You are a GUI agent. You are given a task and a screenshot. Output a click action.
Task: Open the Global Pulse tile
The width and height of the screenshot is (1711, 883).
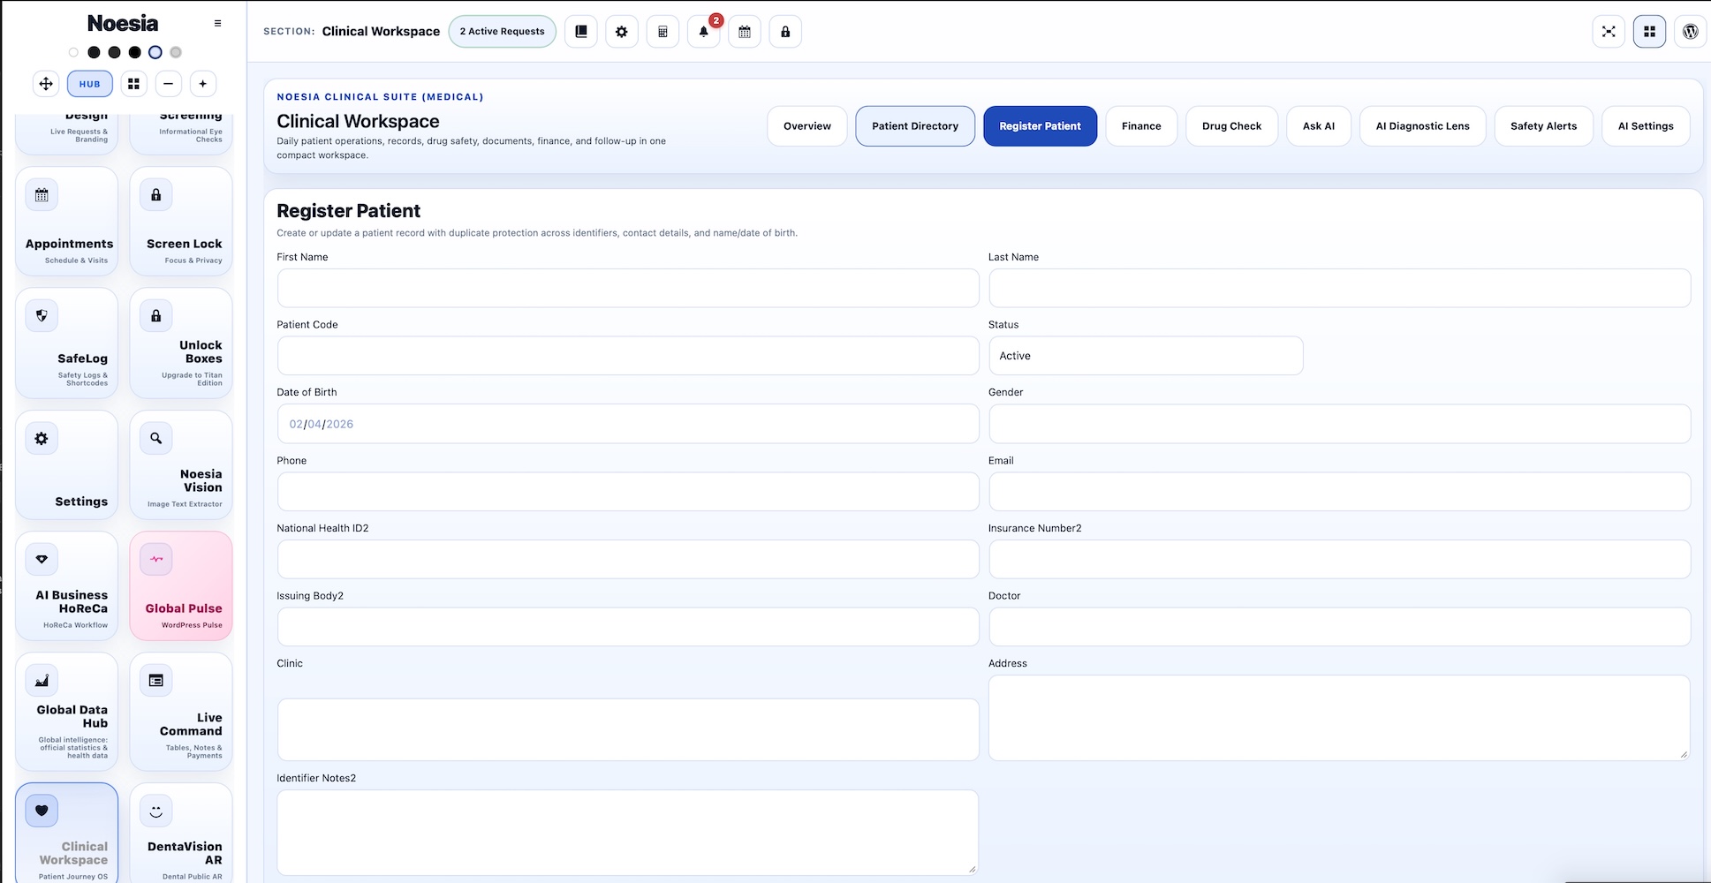coord(181,585)
